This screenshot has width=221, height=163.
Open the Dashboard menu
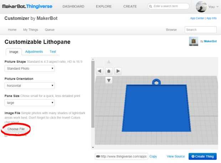pyautogui.click(x=73, y=6)
